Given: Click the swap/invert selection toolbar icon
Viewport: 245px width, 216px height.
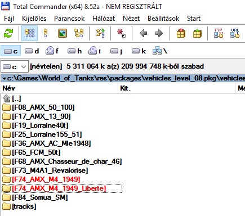Looking at the screenshot, I should (x=100, y=33).
